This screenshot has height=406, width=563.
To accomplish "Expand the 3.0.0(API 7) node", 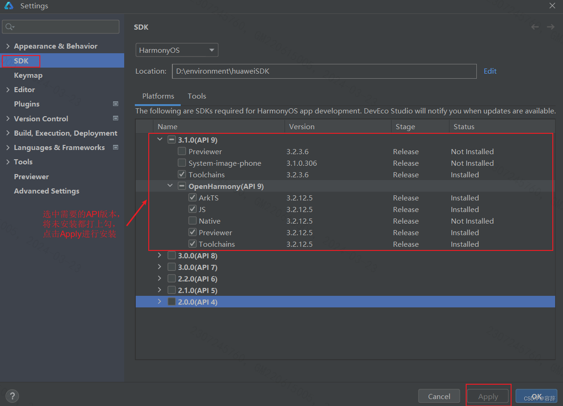I will tap(160, 267).
